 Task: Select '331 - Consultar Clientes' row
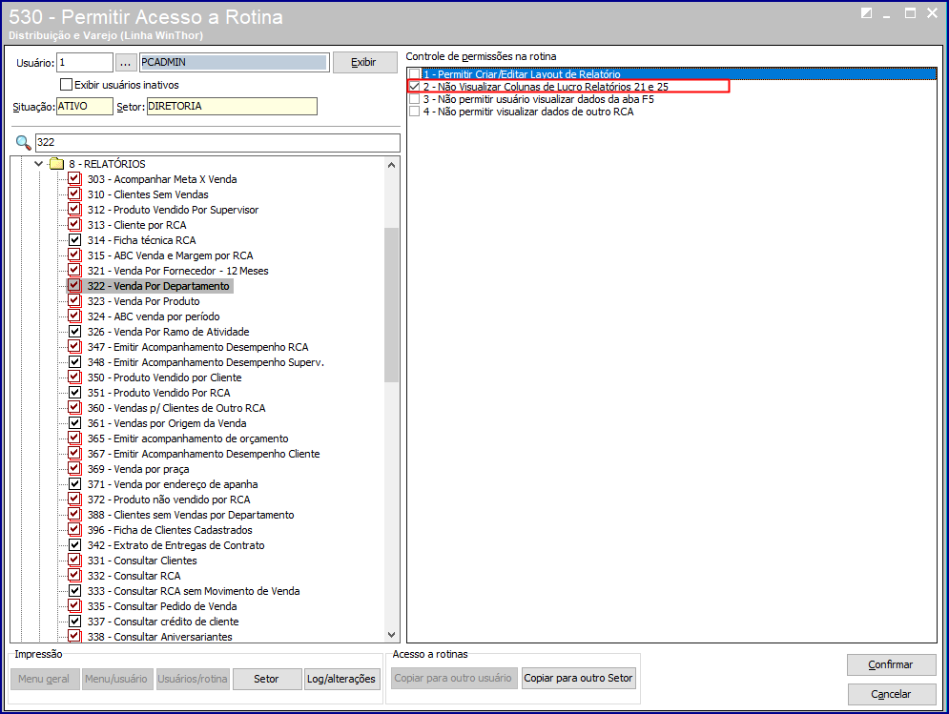[x=142, y=561]
